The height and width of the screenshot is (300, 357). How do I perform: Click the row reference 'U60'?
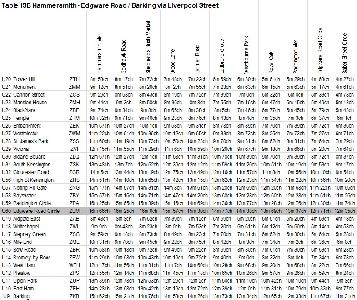coord(6,211)
